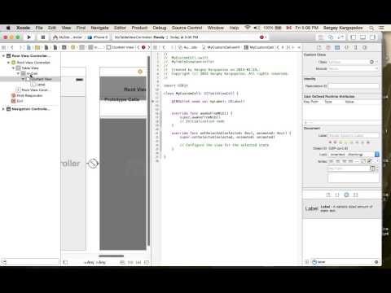Open the Debug menu

click(x=160, y=28)
